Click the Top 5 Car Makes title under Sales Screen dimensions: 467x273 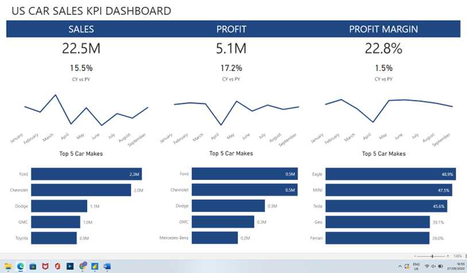tap(81, 154)
